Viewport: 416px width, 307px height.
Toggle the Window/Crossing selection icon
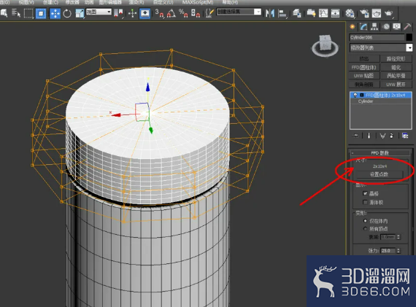[41, 13]
